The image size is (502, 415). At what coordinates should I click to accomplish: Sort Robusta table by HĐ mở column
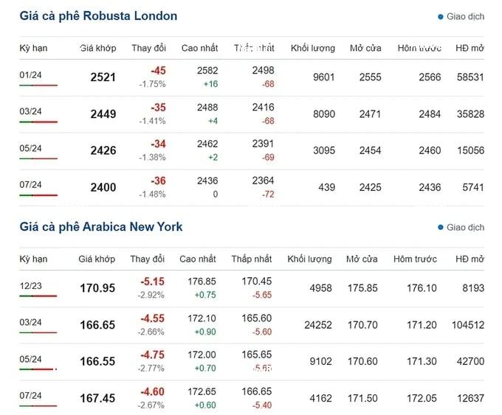tap(470, 48)
